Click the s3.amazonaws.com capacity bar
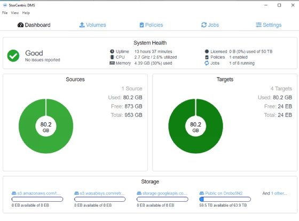 point(37,199)
